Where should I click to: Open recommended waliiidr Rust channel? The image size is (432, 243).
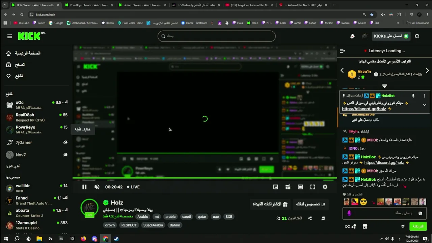(x=36, y=188)
